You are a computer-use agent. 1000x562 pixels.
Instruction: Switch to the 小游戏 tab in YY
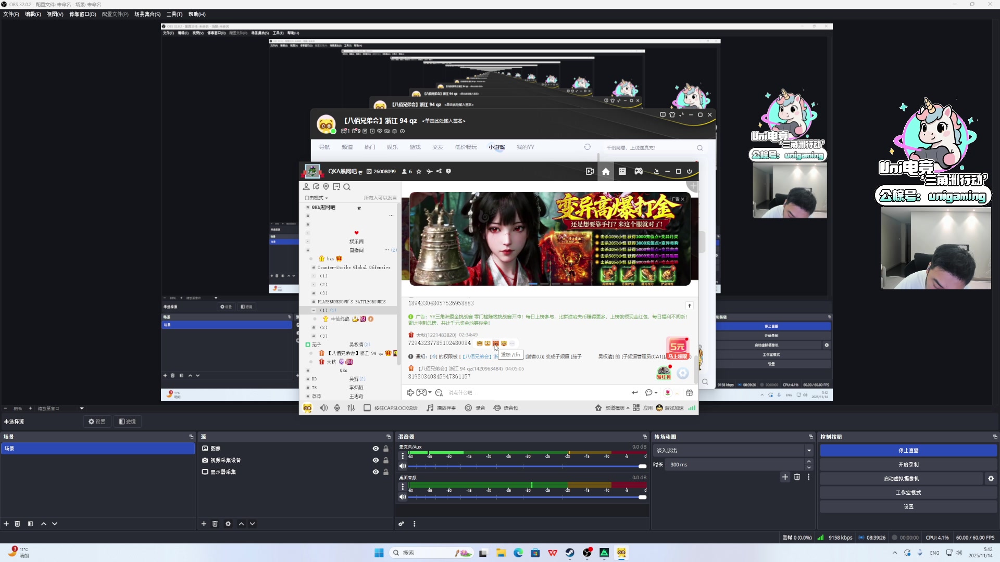coord(496,147)
